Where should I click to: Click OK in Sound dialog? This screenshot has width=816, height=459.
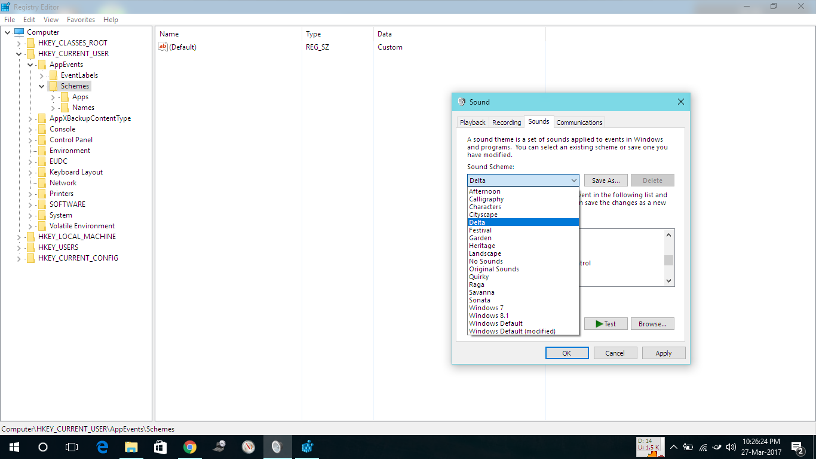(x=566, y=353)
